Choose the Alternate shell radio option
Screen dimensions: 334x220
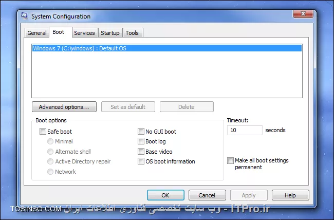[50, 152]
